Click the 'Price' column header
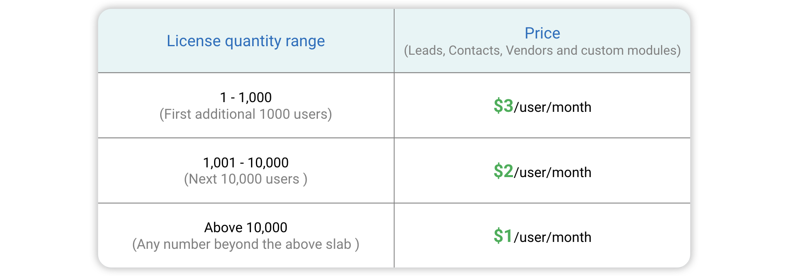794x278 pixels. 542,33
